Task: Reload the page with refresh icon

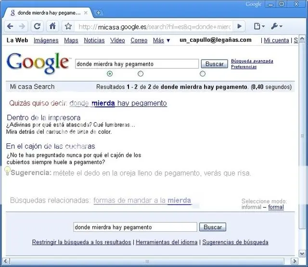Action: [38, 26]
